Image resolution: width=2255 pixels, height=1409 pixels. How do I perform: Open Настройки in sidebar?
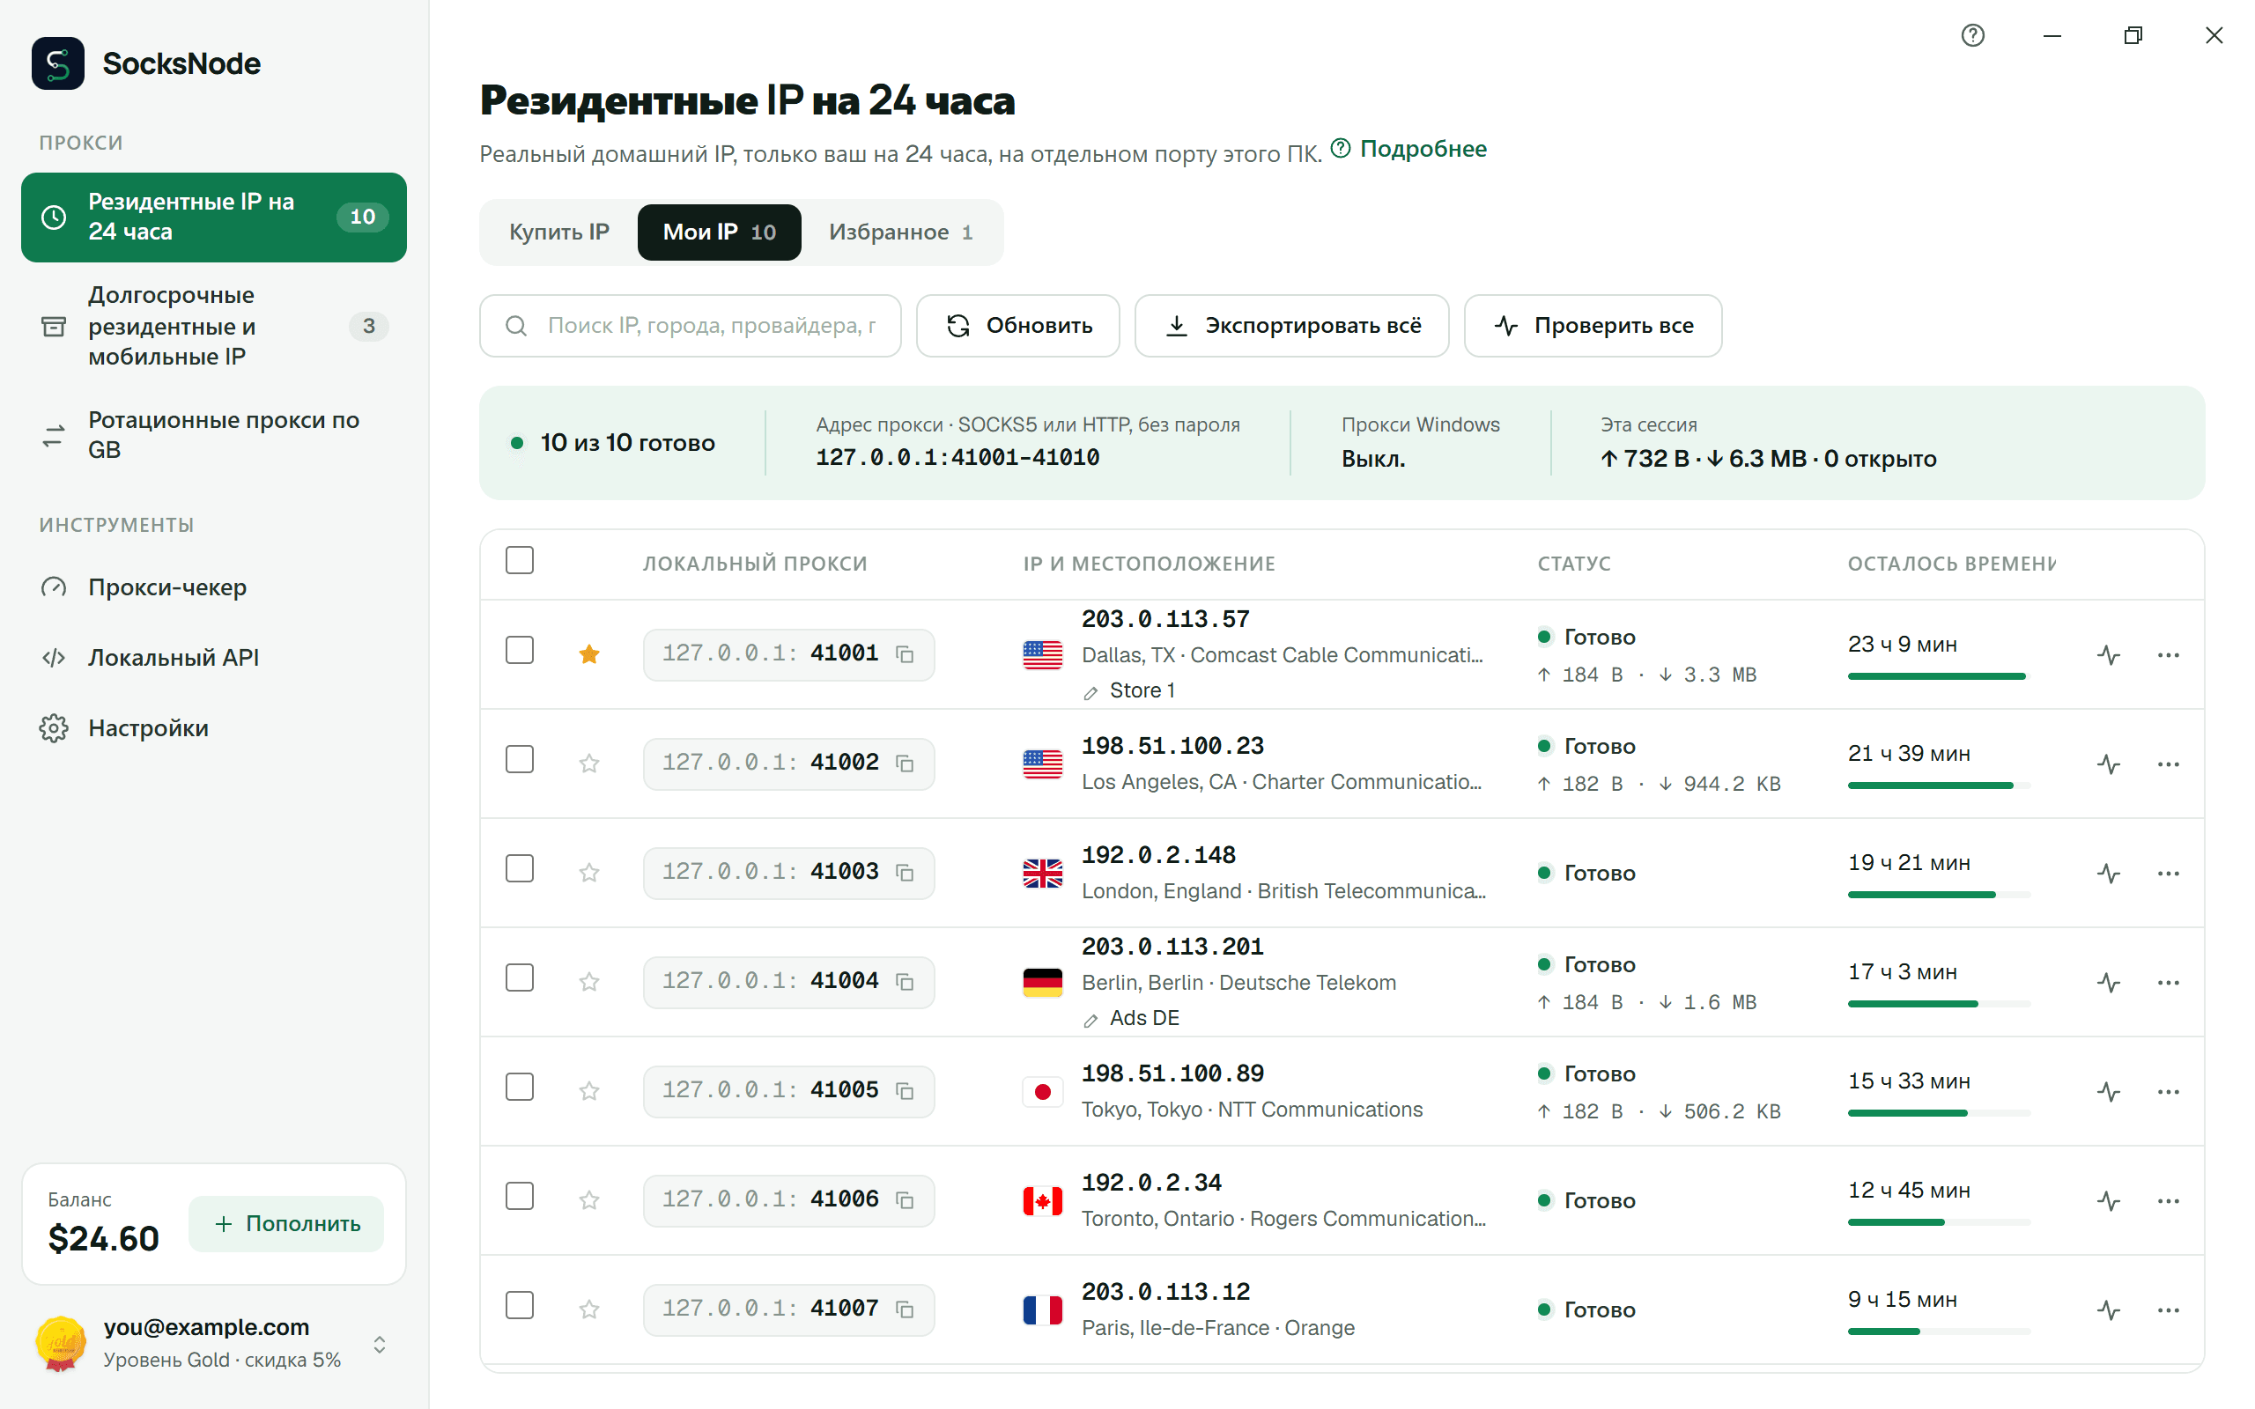[x=214, y=727]
